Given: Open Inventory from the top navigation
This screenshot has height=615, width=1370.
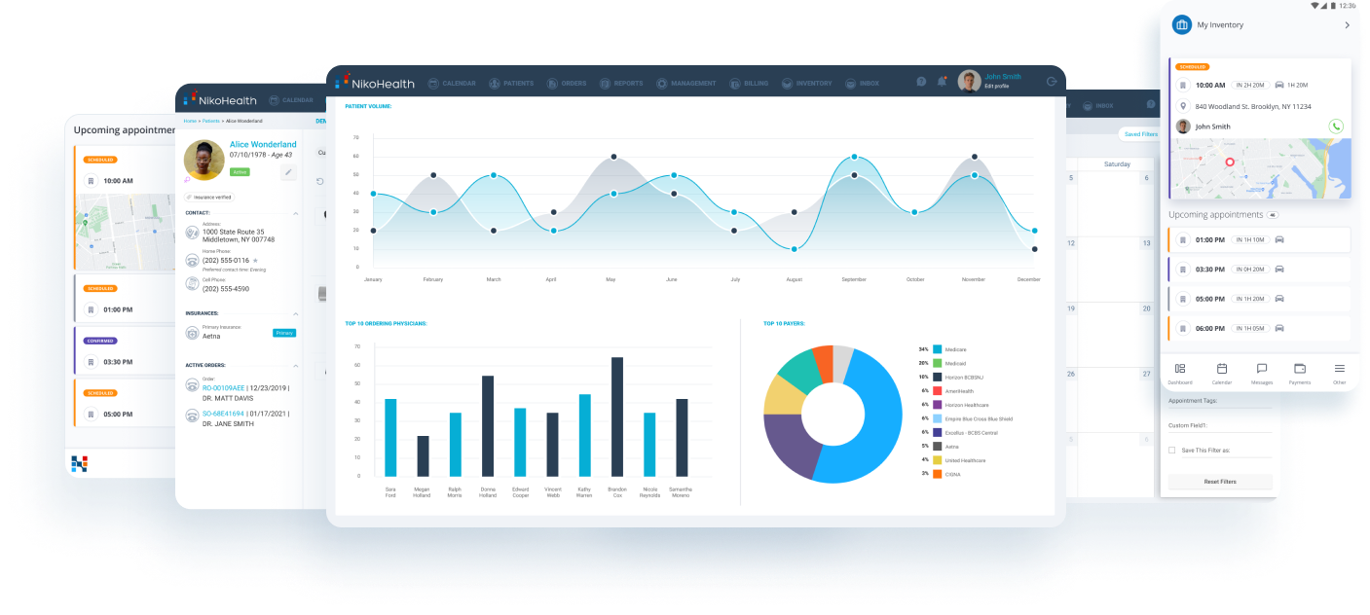Looking at the screenshot, I should (807, 84).
